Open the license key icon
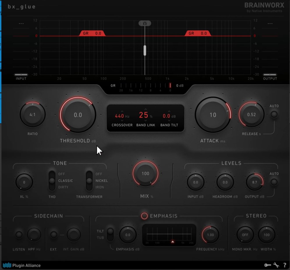The image size is (290, 270). [267, 265]
